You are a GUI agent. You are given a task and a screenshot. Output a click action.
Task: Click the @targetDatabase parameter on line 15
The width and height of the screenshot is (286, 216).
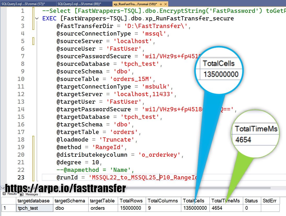click(83, 117)
